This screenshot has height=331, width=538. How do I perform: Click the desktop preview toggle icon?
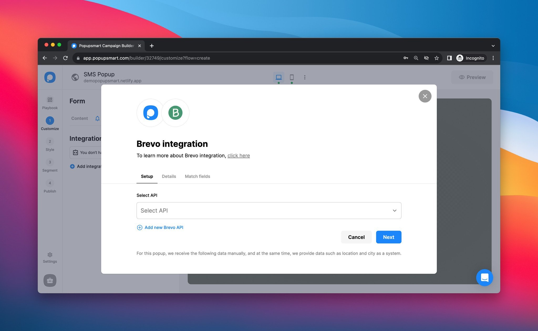click(x=279, y=77)
